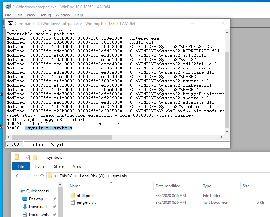Click the Back arrow in Explorer
Screen dimensions: 270x217
point(18,176)
